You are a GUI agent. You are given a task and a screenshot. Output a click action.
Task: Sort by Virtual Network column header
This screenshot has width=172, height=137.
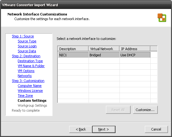click(104, 49)
